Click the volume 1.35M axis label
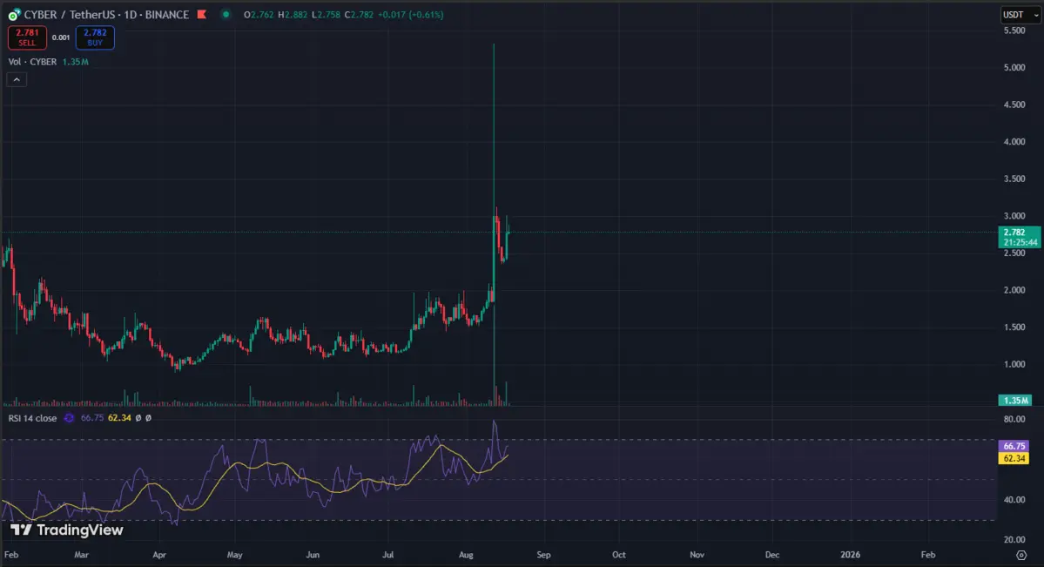The image size is (1044, 567). click(x=1015, y=401)
